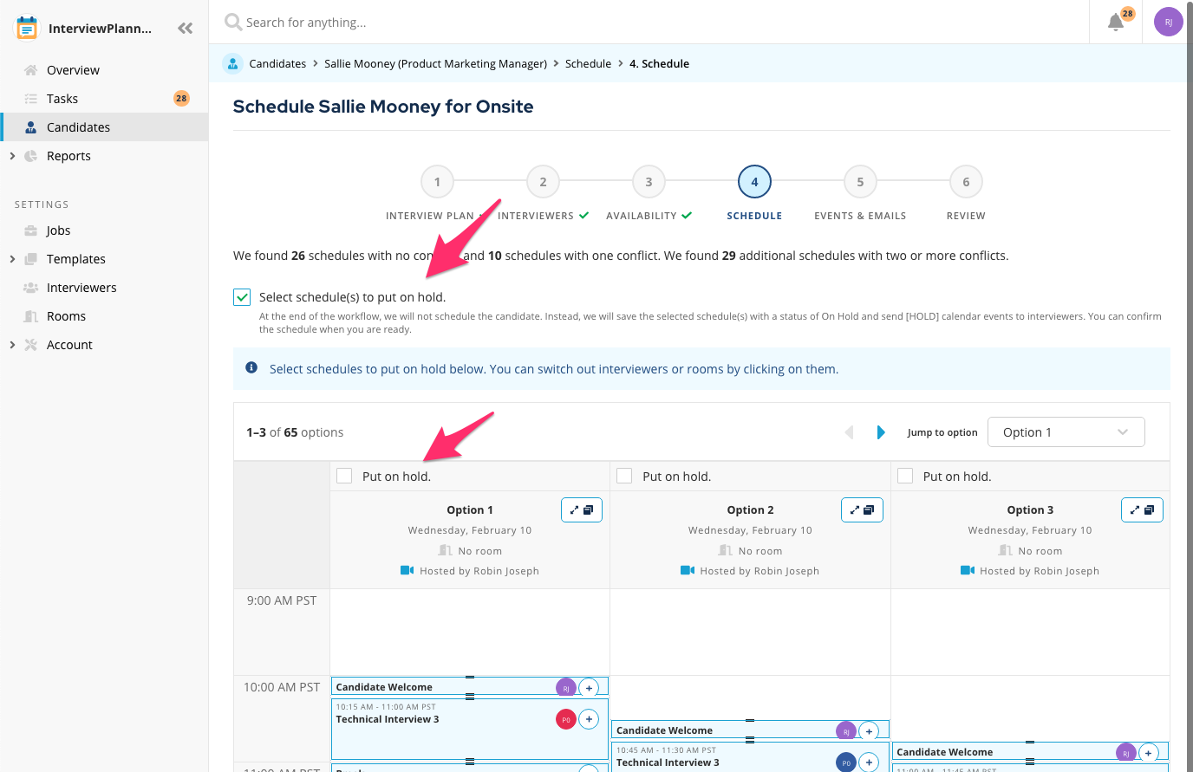Go to step 2 Interviewers
The height and width of the screenshot is (772, 1193).
(543, 182)
